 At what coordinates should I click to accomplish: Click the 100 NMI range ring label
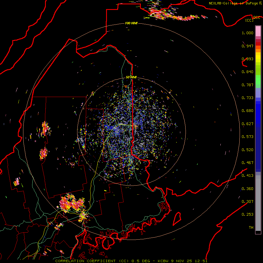(131, 23)
